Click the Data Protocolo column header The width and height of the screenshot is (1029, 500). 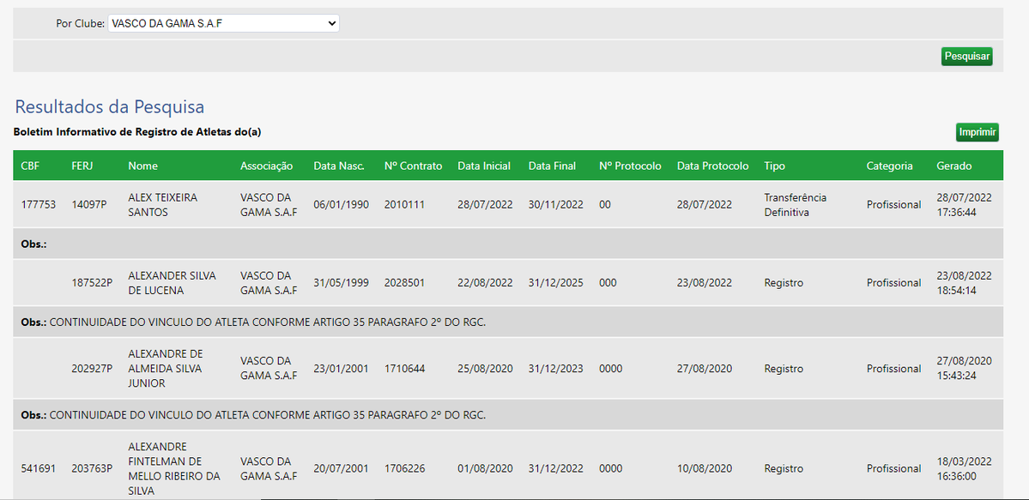pos(712,166)
